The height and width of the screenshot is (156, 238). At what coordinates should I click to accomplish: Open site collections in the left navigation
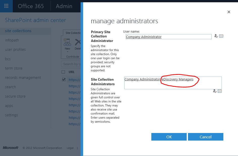pos(18,31)
